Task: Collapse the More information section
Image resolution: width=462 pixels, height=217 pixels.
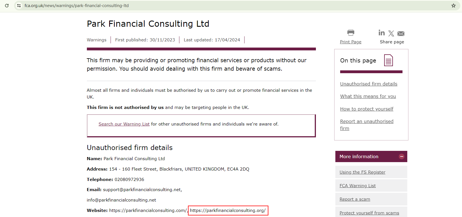Action: click(402, 156)
